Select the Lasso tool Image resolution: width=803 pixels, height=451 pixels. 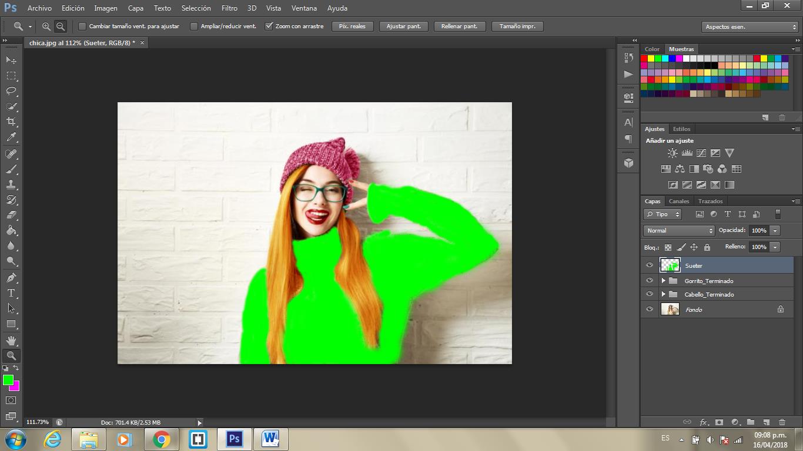click(11, 91)
